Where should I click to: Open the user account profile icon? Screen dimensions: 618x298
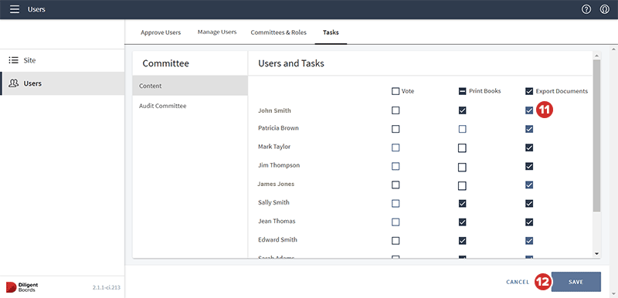point(605,9)
